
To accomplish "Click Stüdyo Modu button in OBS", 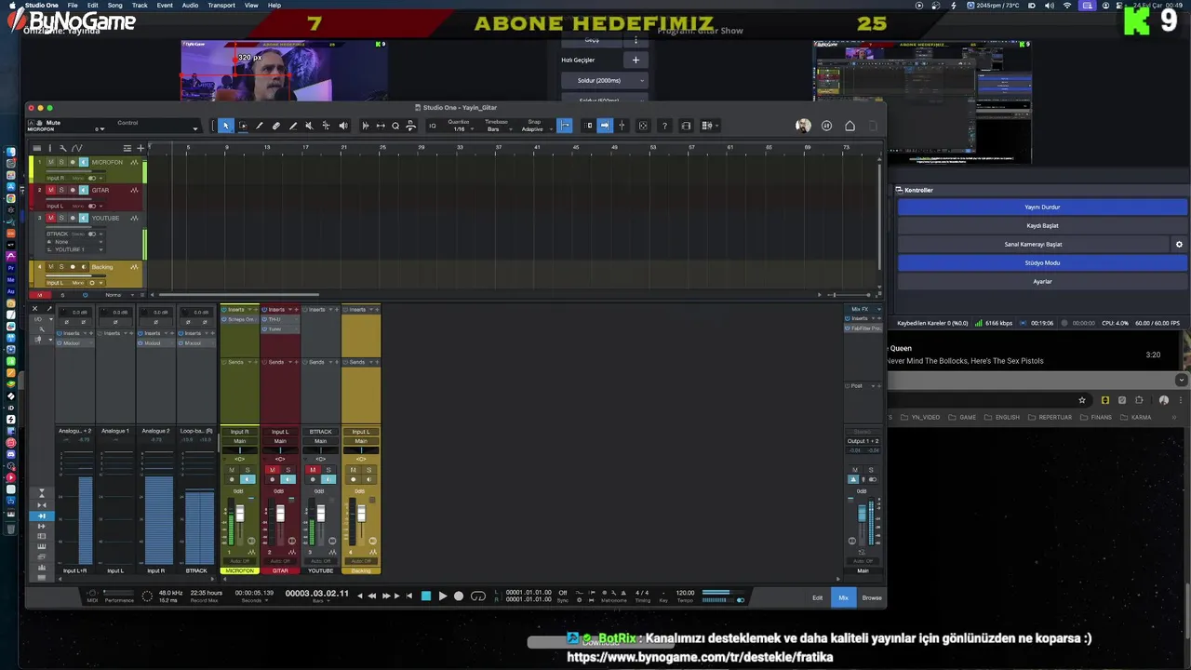I will [1042, 262].
